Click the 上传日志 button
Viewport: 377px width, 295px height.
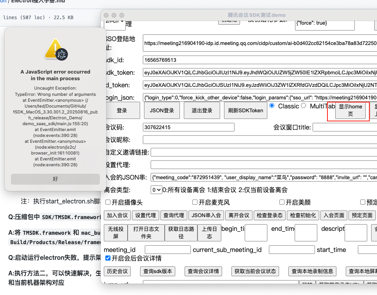[209, 232]
